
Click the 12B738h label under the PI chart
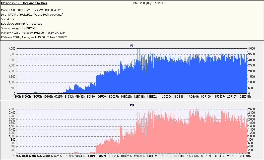click(139, 97)
